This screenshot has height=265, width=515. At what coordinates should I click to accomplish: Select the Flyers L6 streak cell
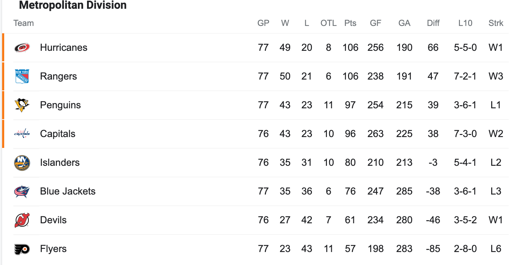click(496, 249)
